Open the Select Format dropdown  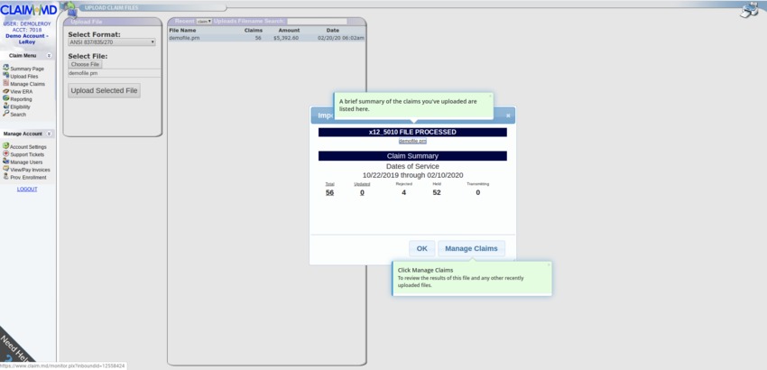(x=112, y=42)
